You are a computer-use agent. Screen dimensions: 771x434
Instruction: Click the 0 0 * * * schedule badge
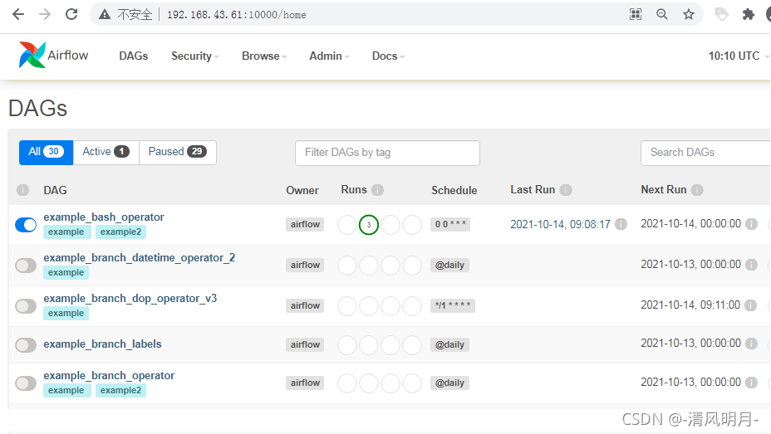tap(450, 224)
